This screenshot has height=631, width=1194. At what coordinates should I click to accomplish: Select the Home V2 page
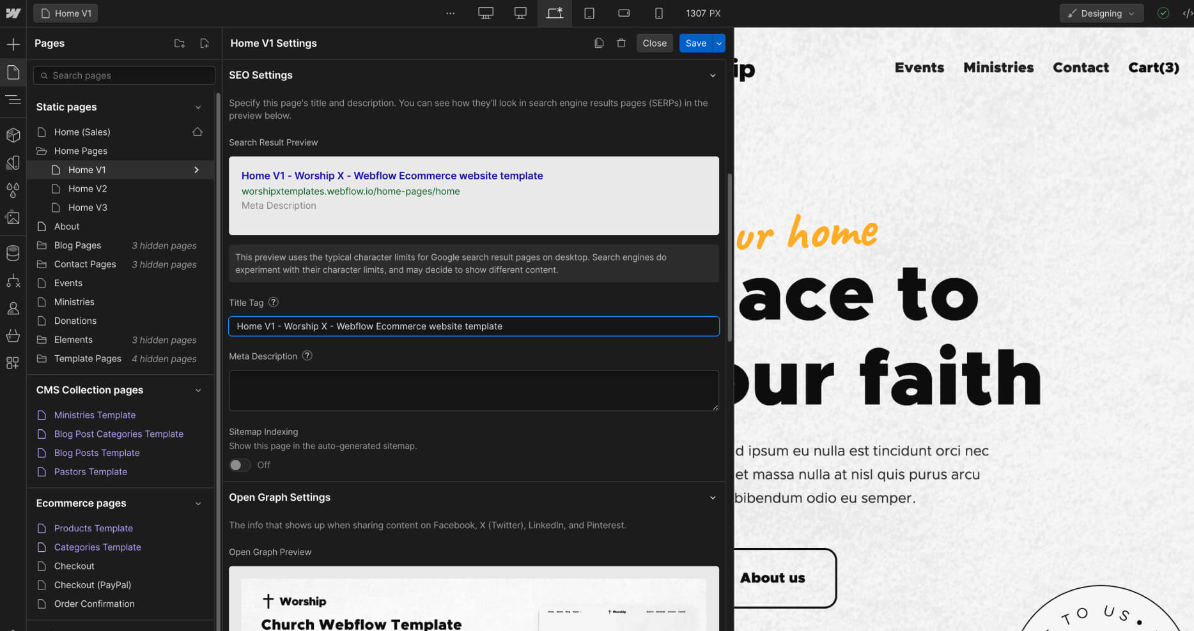[x=88, y=188]
